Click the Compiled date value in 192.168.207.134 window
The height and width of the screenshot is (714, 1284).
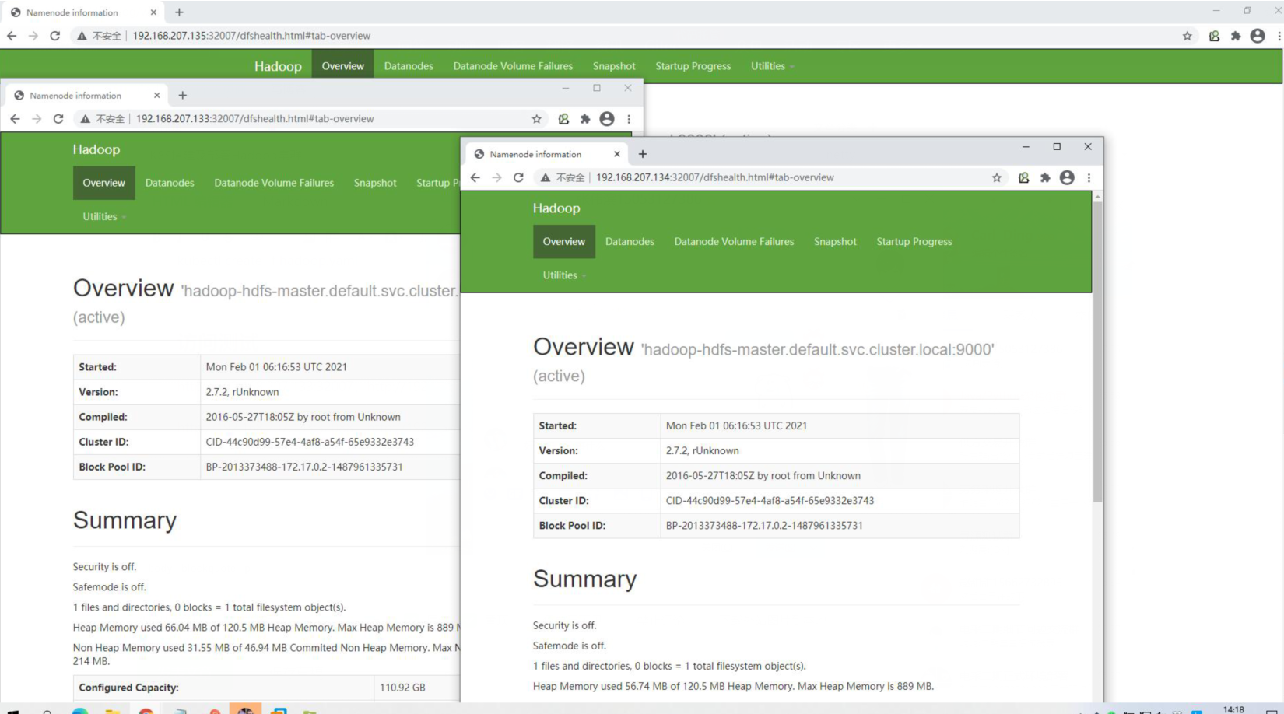pyautogui.click(x=763, y=476)
